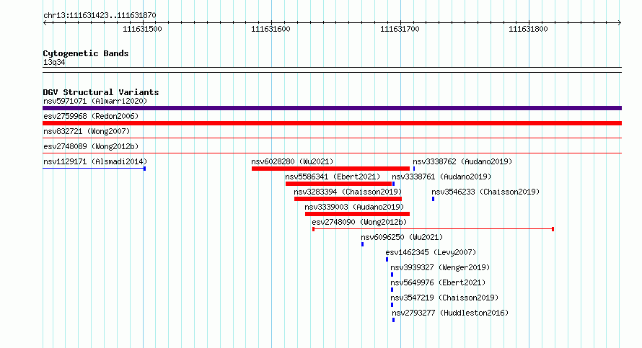Select the blue nsv1129171 variant line
642x348 pixels.
point(94,169)
